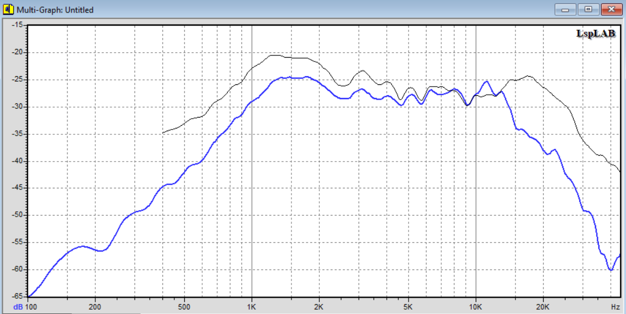Click the blue curve peak near 11 kHz

tap(487, 82)
